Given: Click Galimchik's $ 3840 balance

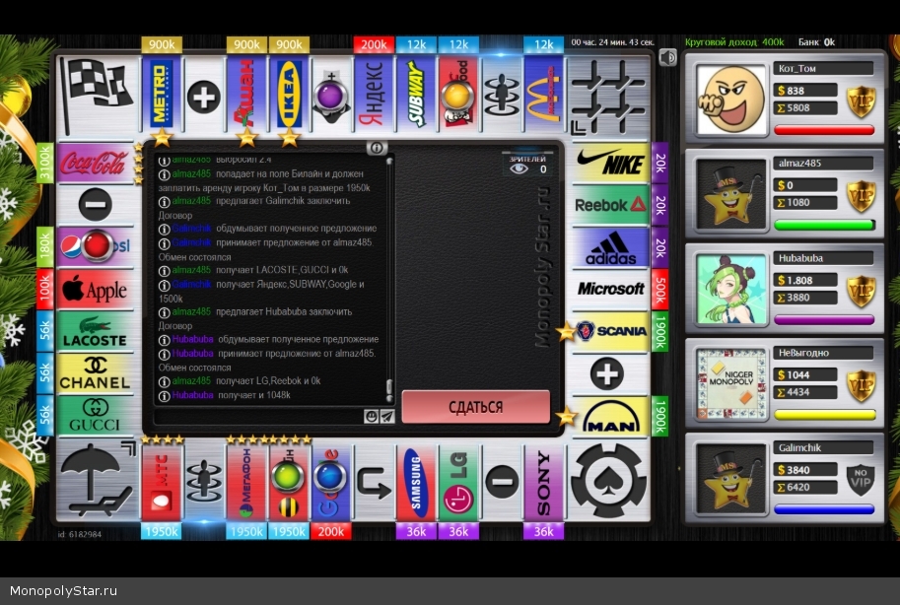Looking at the screenshot, I should 804,470.
